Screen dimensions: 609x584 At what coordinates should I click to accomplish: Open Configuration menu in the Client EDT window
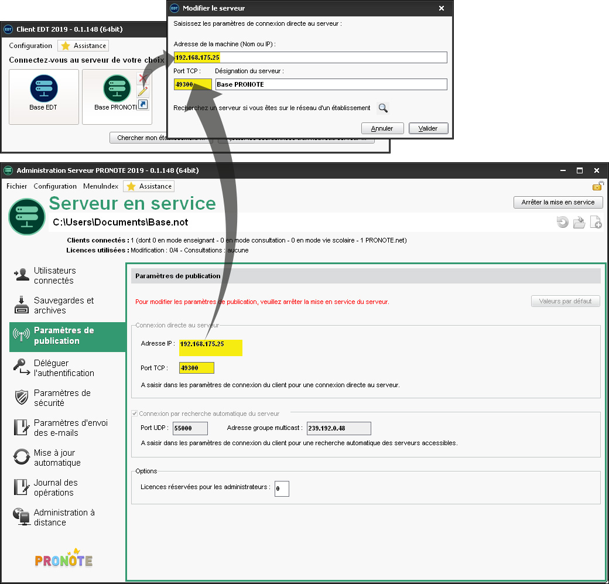pos(30,46)
